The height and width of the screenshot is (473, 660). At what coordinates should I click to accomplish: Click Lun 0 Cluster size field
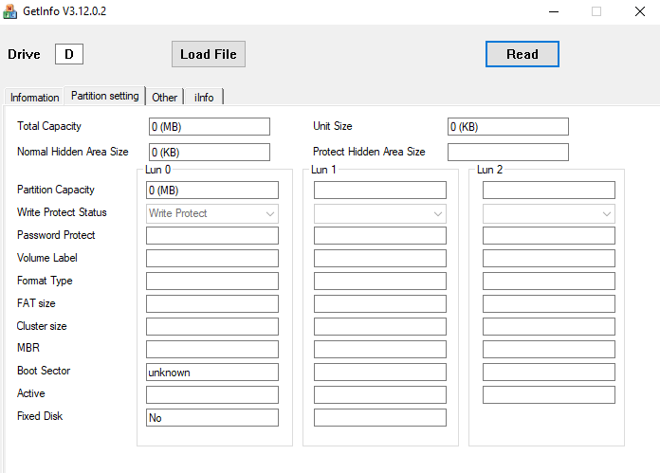(x=212, y=327)
